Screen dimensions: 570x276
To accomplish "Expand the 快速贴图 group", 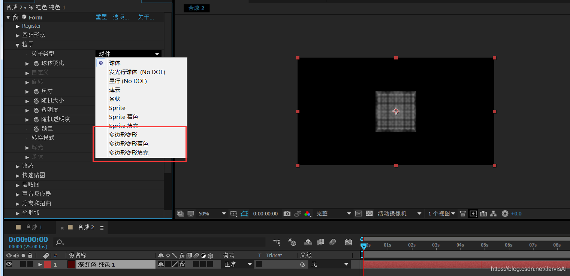I will point(18,176).
